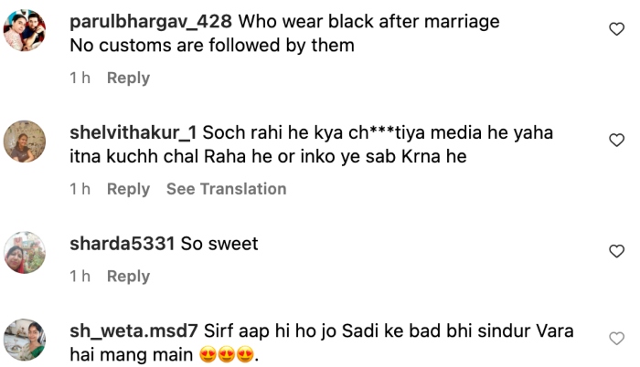Visit shelvithakur_1 username link
Viewport: 640px width, 367px height.
(133, 132)
